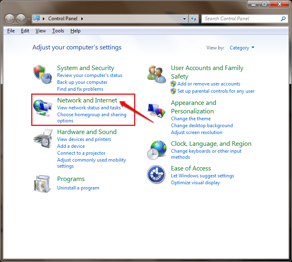Click Let Windows suggest settings
Screen dimensions: 292x262
202,176
